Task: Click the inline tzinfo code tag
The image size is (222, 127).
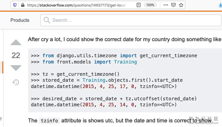Action: coord(50,121)
